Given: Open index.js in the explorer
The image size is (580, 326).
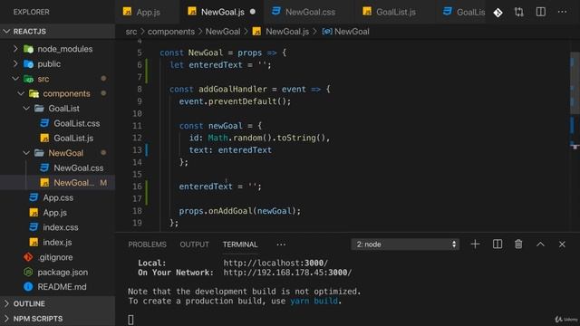Looking at the screenshot, I should (x=57, y=242).
